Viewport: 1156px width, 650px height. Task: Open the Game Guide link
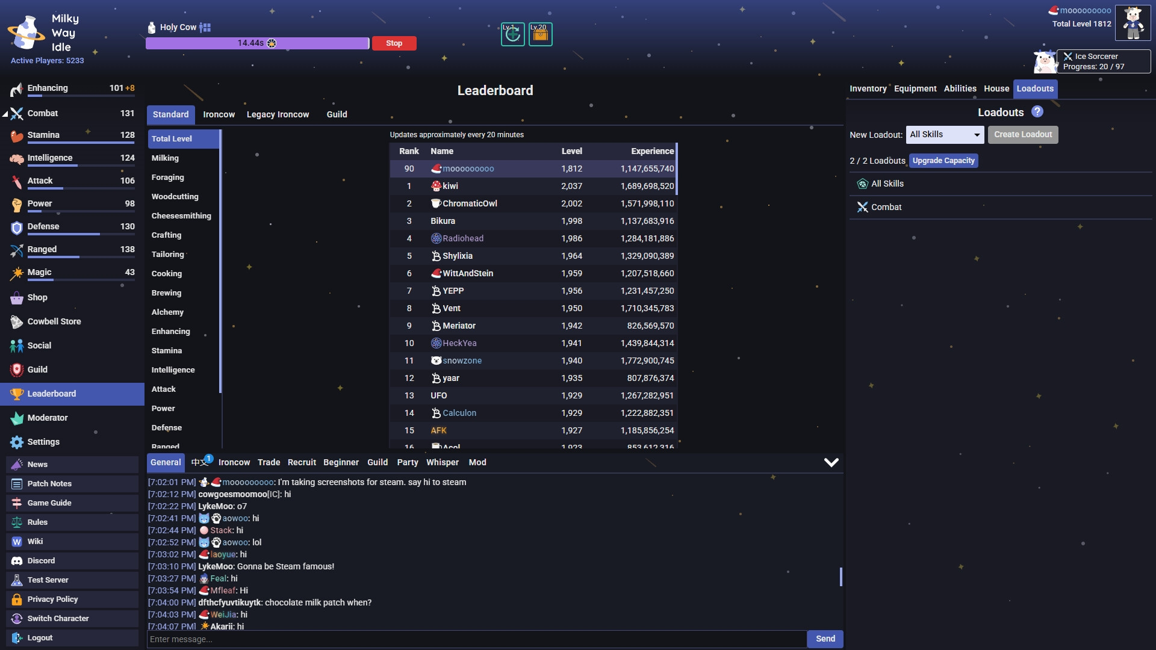click(72, 503)
